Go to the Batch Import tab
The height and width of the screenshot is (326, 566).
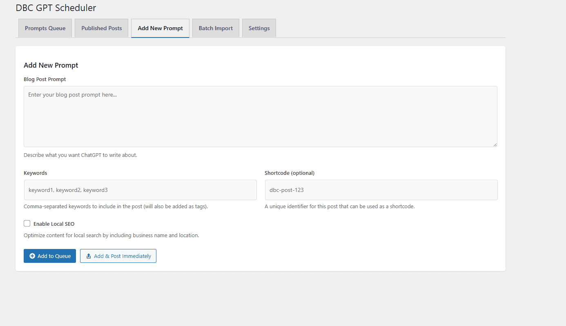tap(216, 28)
